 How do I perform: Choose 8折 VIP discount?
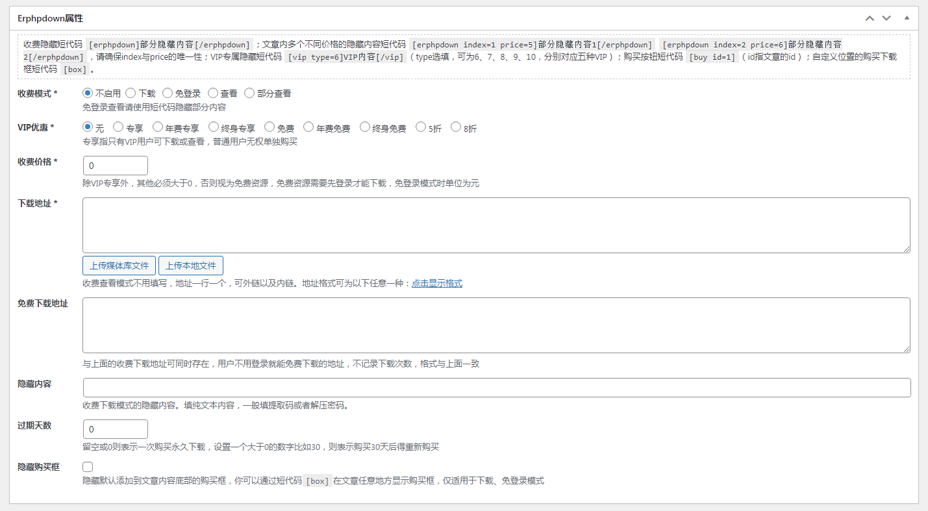456,127
